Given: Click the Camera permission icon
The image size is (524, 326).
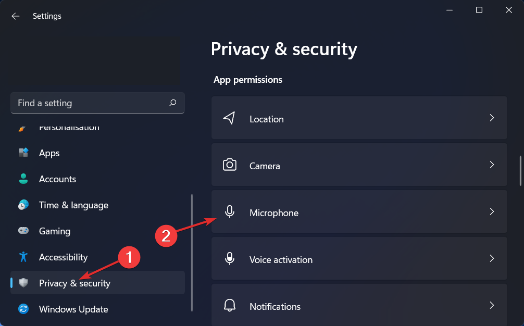Looking at the screenshot, I should (x=229, y=166).
